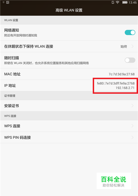The image size is (138, 196).
Task: Turn off the 网络通知 switch
Action: coord(130,33)
